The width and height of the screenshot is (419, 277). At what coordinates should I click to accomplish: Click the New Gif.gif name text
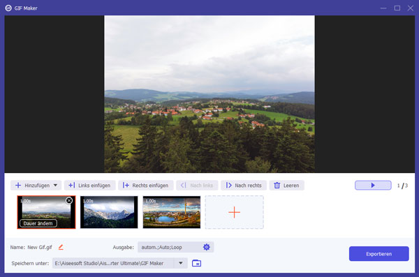click(40, 248)
